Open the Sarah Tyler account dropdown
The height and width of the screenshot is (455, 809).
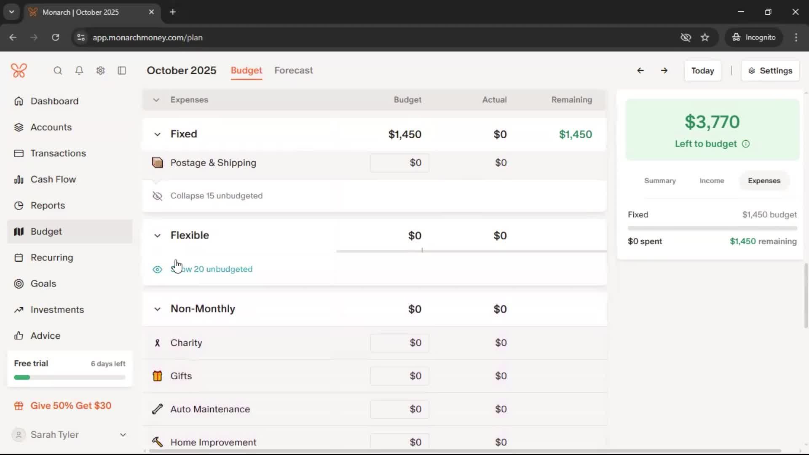coord(123,435)
